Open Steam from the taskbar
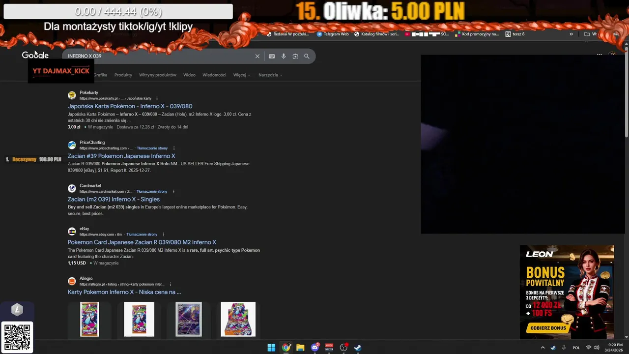 point(358,348)
